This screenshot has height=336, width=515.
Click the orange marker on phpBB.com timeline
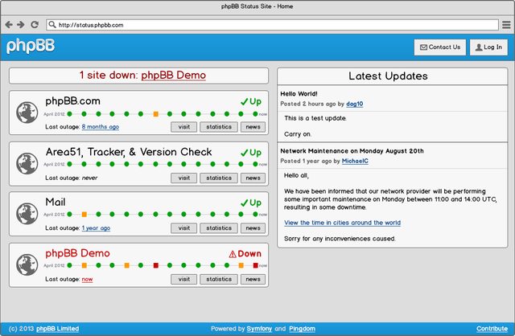pyautogui.click(x=155, y=114)
